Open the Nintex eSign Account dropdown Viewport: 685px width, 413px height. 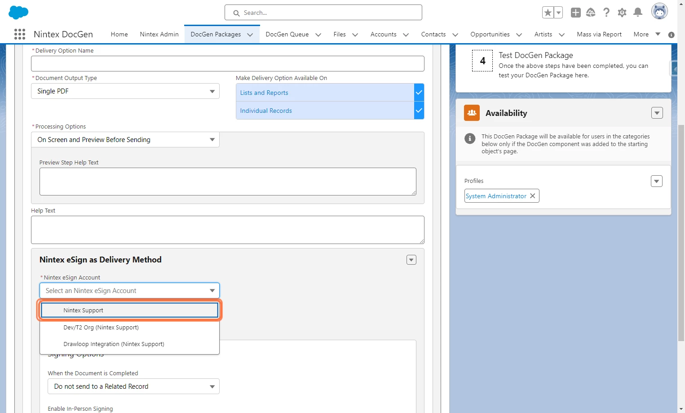129,291
